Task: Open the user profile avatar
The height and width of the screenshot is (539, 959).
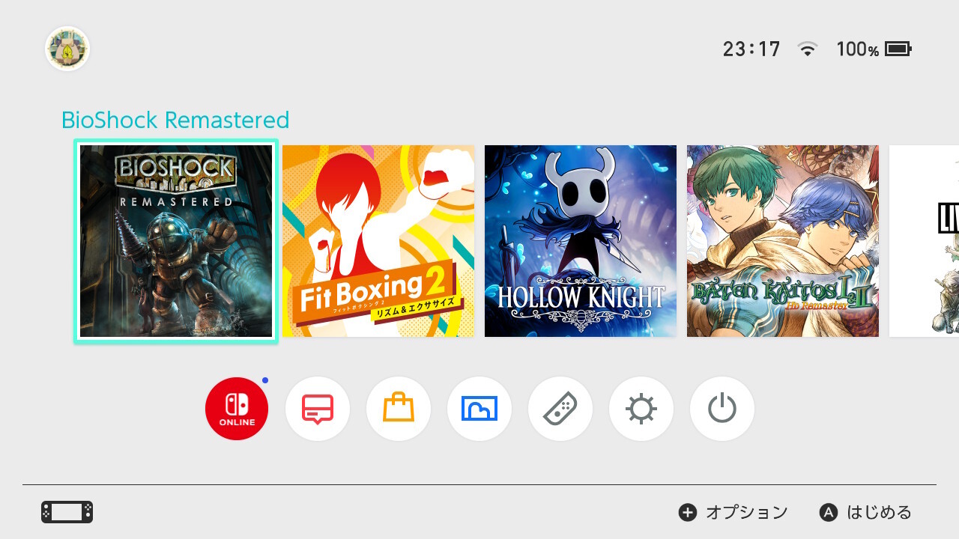Action: point(67,49)
